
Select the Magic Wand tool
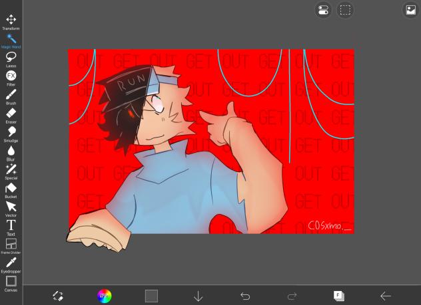coord(11,41)
